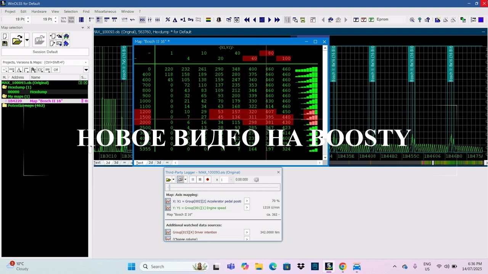The image size is (488, 274).
Task: Select the Map "Bosch II 16" tree entry
Action: tap(45, 101)
